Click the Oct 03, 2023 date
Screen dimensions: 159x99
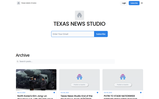tap(108, 93)
